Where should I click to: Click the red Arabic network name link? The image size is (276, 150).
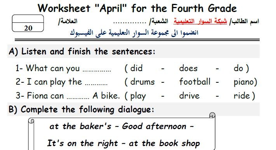pyautogui.click(x=200, y=21)
